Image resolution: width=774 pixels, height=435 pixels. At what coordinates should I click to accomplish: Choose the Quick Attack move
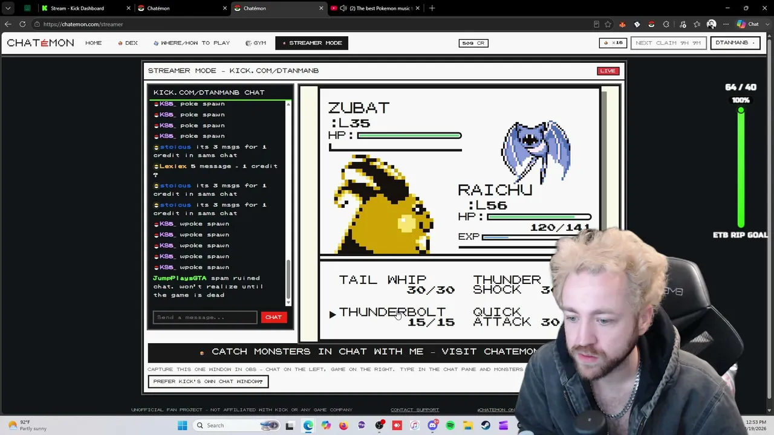516,317
